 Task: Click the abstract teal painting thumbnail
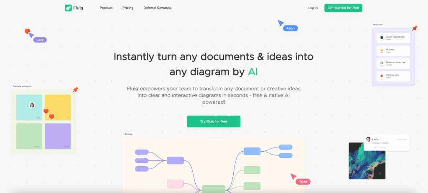(x=367, y=161)
